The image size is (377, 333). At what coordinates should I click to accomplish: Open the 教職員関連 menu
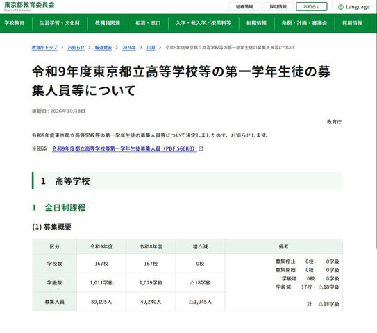click(x=108, y=23)
